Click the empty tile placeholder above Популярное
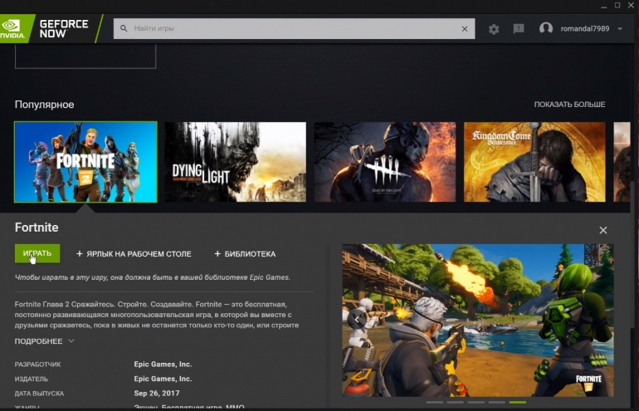The height and width of the screenshot is (411, 639). (85, 56)
